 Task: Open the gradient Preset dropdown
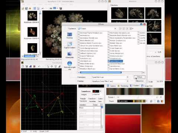[147, 101]
